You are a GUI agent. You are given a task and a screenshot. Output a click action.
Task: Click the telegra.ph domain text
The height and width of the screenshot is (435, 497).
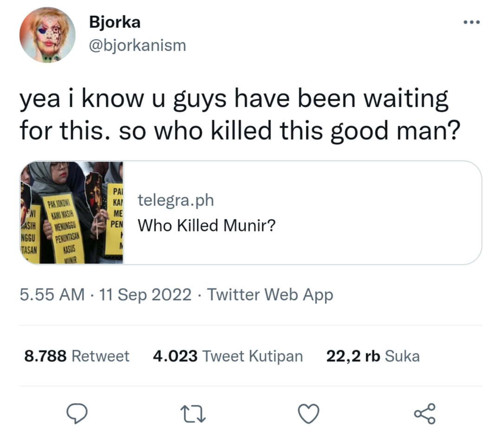[x=176, y=200]
